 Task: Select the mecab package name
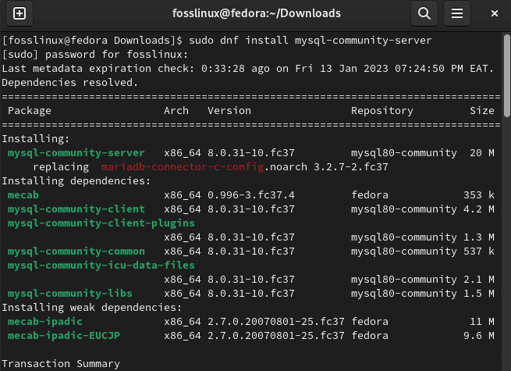[x=23, y=195]
